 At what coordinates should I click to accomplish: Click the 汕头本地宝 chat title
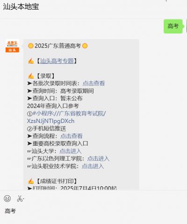point(21,7)
